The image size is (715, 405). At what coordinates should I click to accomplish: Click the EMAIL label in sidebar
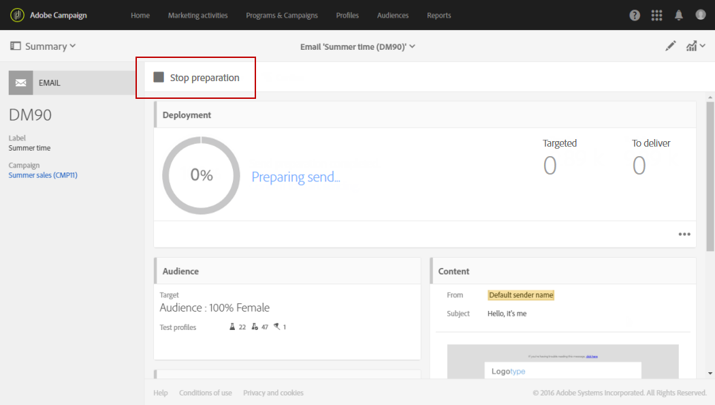click(49, 83)
